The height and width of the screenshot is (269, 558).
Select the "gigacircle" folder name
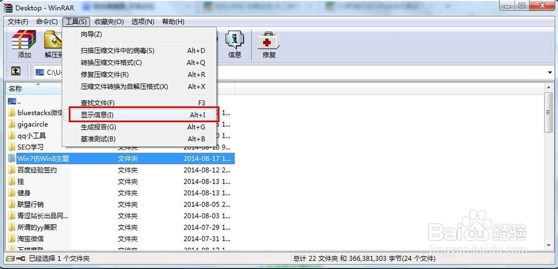[32, 124]
